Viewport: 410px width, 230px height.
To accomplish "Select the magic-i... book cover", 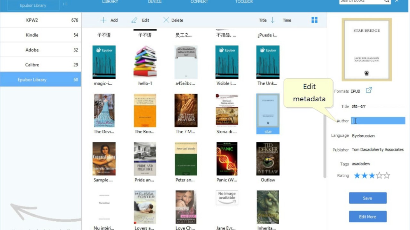I will (x=104, y=62).
